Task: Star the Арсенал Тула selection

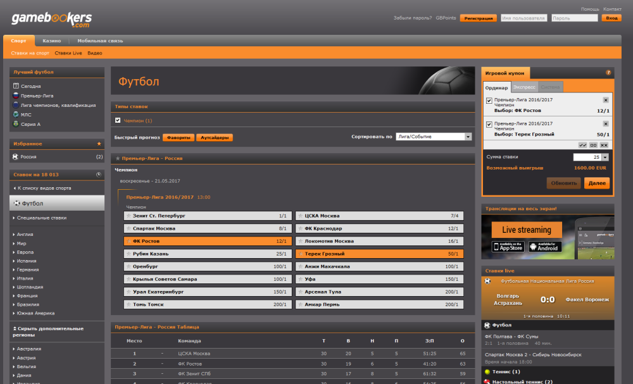Action: [x=300, y=292]
